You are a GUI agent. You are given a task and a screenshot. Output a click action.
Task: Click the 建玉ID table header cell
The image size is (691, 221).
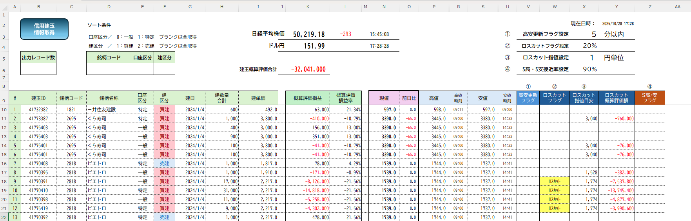(38, 98)
